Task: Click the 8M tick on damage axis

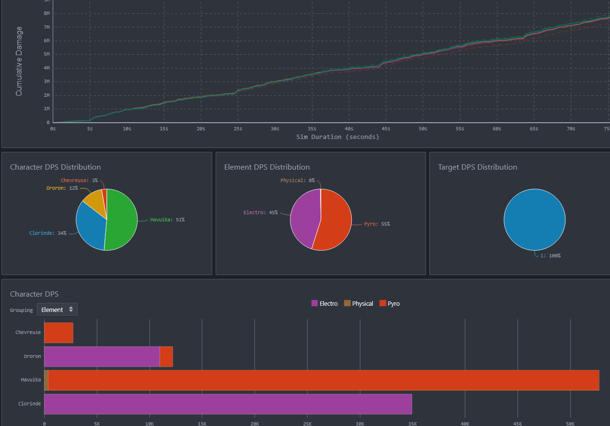Action: pyautogui.click(x=47, y=13)
